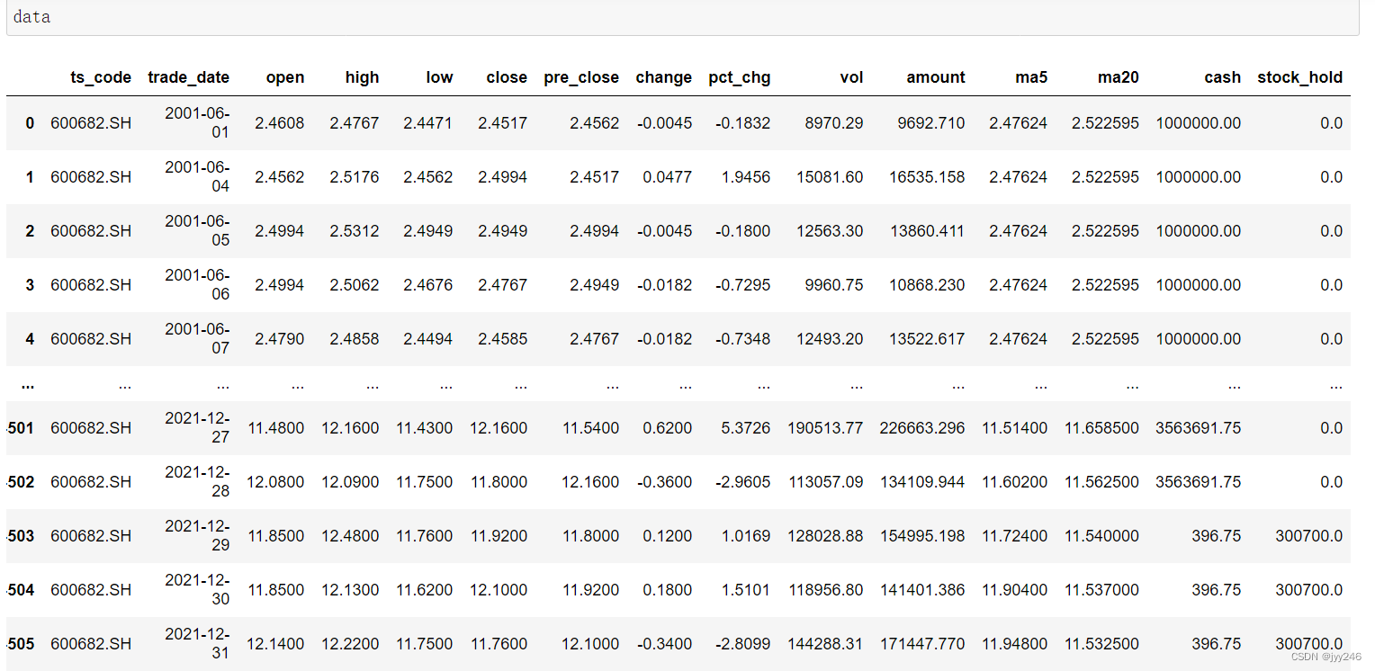Select row index 3

30,285
